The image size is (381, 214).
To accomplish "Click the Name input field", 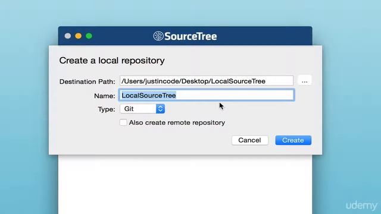I will 207,95.
